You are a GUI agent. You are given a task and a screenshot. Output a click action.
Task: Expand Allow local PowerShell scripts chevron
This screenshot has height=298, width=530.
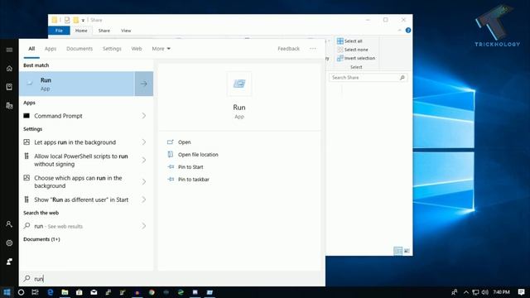coord(144,160)
